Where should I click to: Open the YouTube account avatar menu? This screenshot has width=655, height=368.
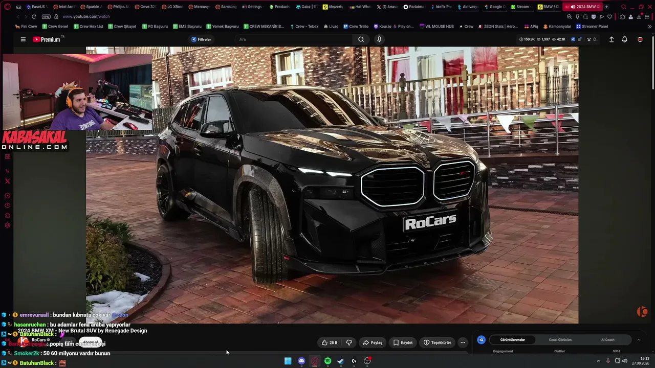pos(640,39)
